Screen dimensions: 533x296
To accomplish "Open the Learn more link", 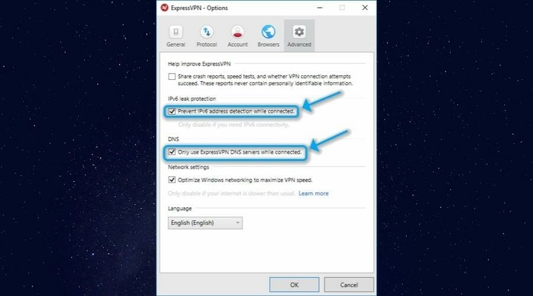I will (x=313, y=194).
